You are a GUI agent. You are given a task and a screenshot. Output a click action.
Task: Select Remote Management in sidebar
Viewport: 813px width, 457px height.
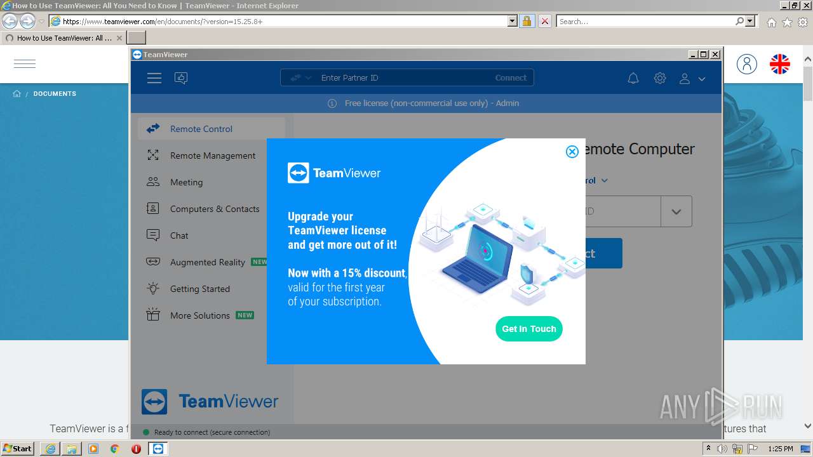pos(212,156)
